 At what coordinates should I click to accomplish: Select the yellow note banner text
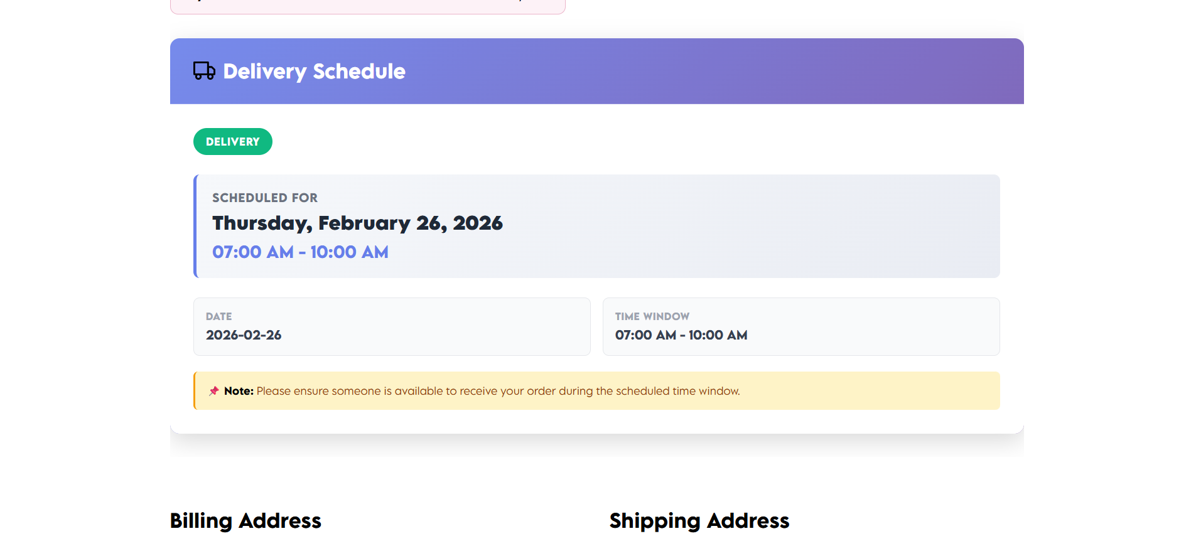pyautogui.click(x=496, y=390)
